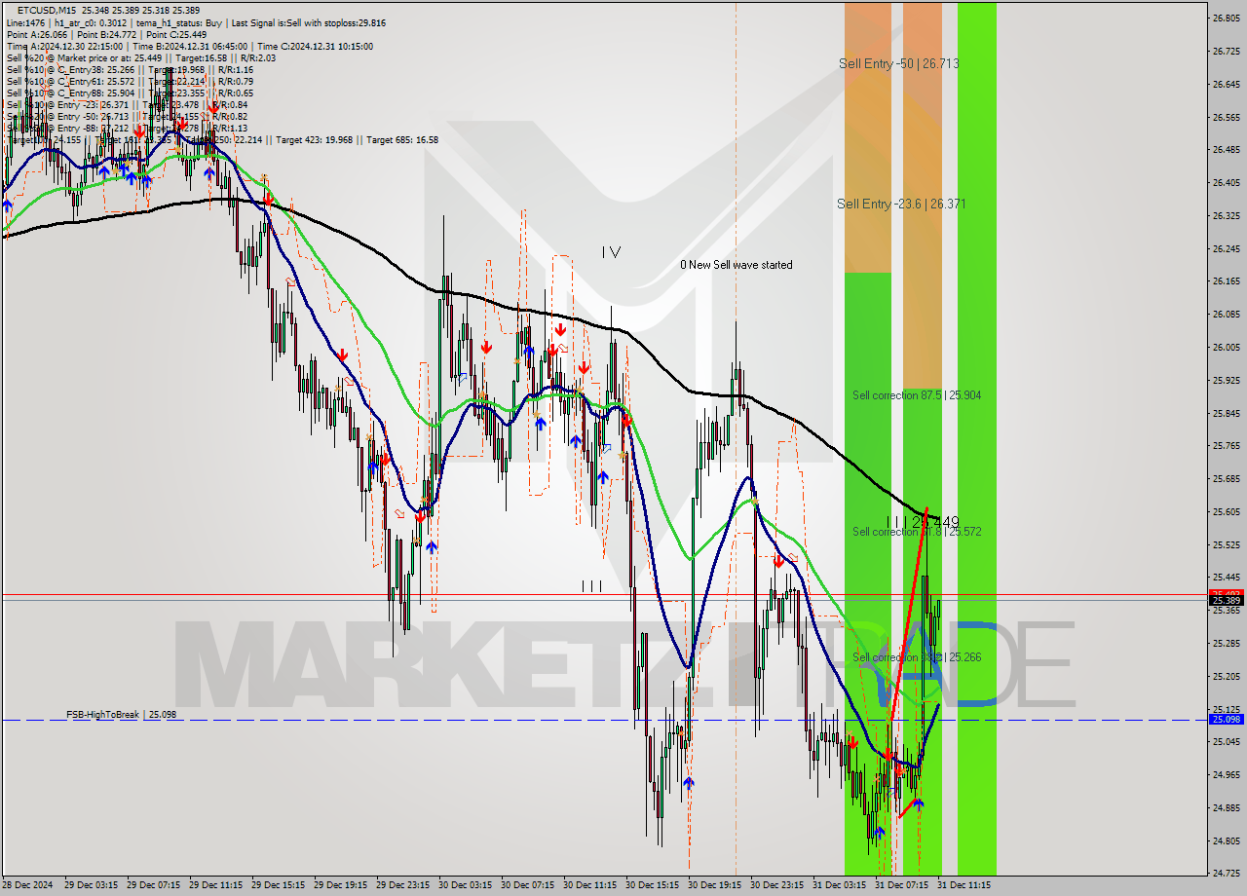The height and width of the screenshot is (896, 1247).
Task: Click 26.565 on the price axis
Action: click(x=1226, y=117)
